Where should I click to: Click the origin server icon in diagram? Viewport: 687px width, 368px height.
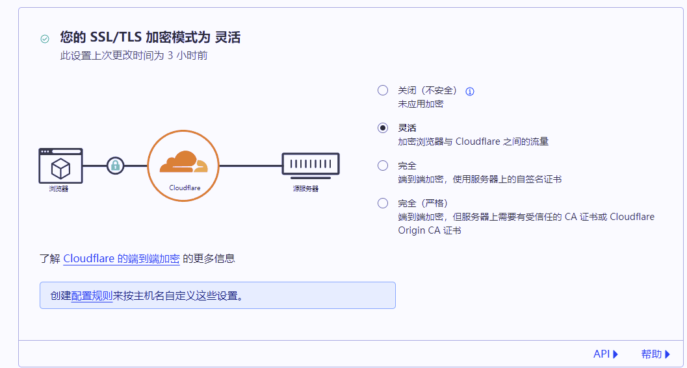coord(310,165)
